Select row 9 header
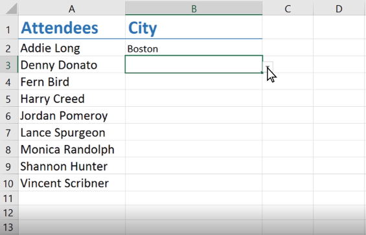Image resolution: width=366 pixels, height=235 pixels. [9, 166]
